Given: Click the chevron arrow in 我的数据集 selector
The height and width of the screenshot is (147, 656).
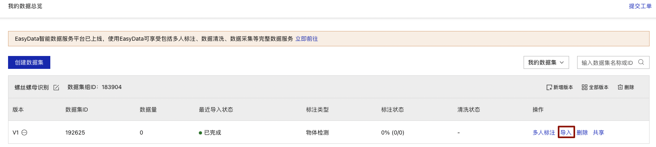Looking at the screenshot, I should click(x=562, y=62).
